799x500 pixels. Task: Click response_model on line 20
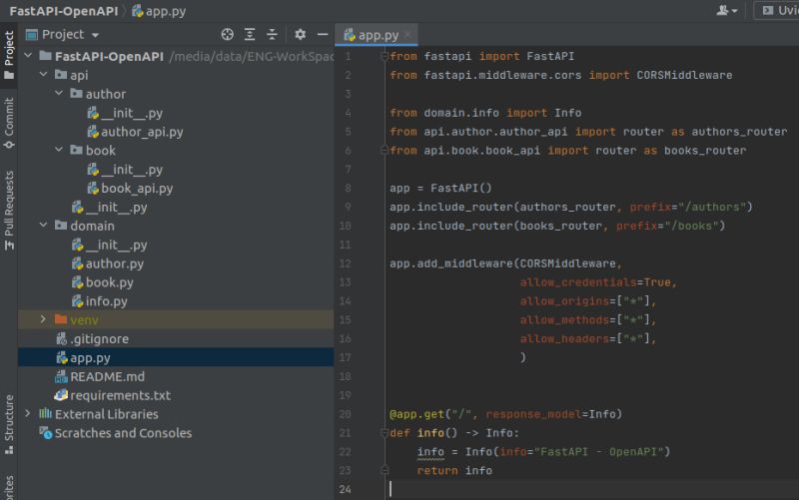533,414
